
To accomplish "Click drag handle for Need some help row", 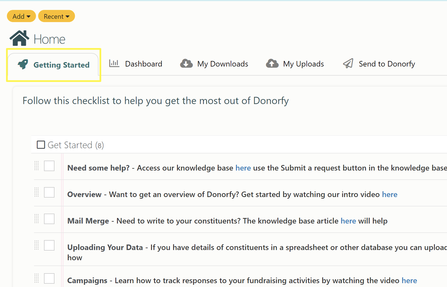I will pyautogui.click(x=37, y=166).
